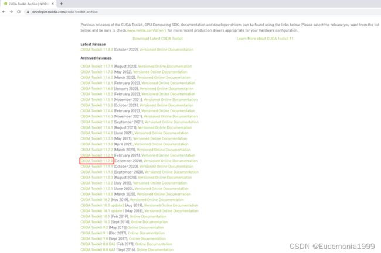Screen dimensions: 381x253
Task: Open Versioned Online Documentation for 10.2
Action: [157, 200]
